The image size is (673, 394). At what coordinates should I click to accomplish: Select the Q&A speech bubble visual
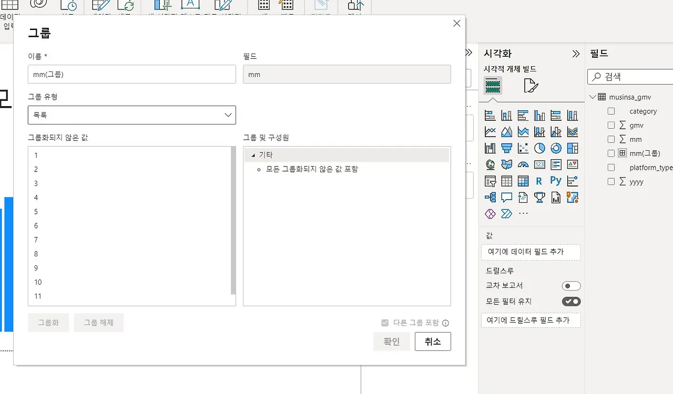pos(507,198)
